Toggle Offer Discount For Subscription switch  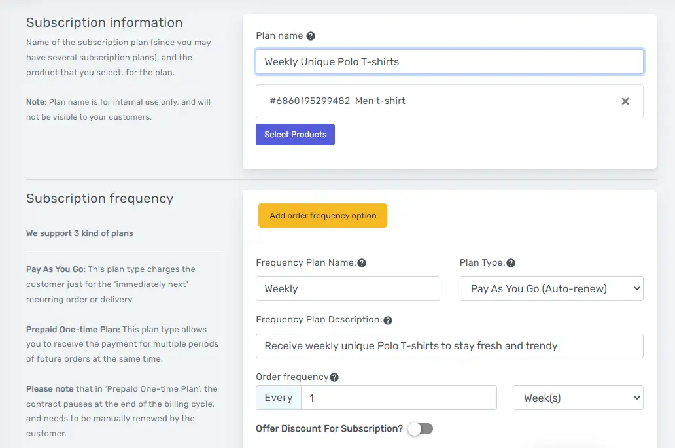pyautogui.click(x=421, y=428)
